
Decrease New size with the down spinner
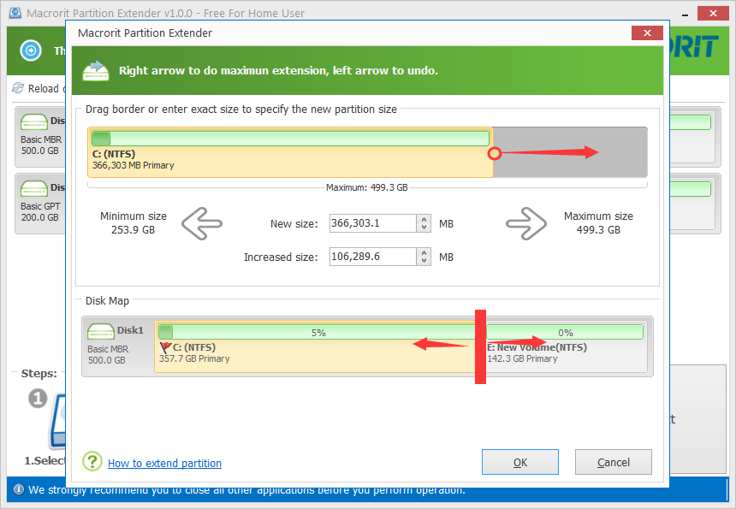pos(424,228)
